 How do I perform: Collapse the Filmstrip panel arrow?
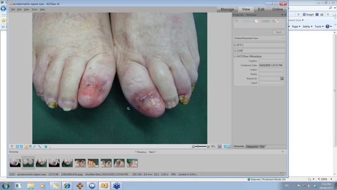(282, 152)
